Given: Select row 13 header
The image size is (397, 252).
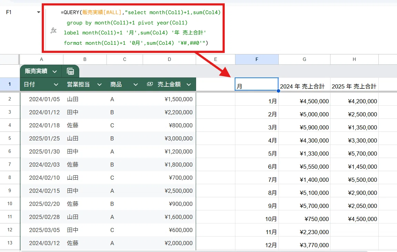Looking at the screenshot, I should [x=10, y=243].
